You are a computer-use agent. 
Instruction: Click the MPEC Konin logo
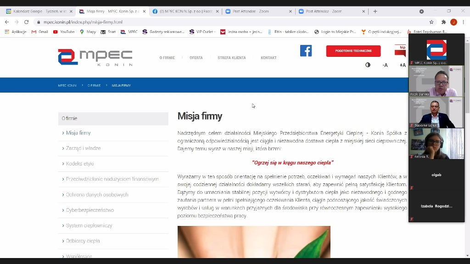click(x=95, y=57)
